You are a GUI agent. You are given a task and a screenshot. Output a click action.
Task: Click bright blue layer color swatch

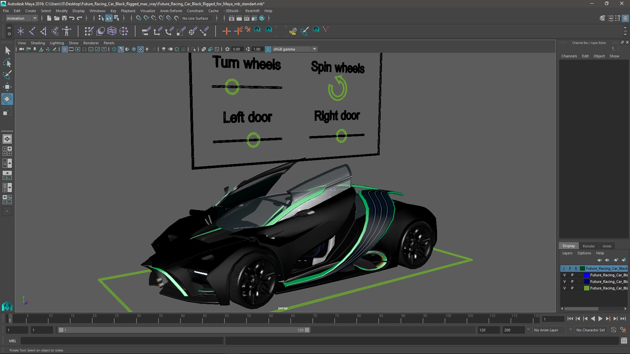(x=587, y=275)
